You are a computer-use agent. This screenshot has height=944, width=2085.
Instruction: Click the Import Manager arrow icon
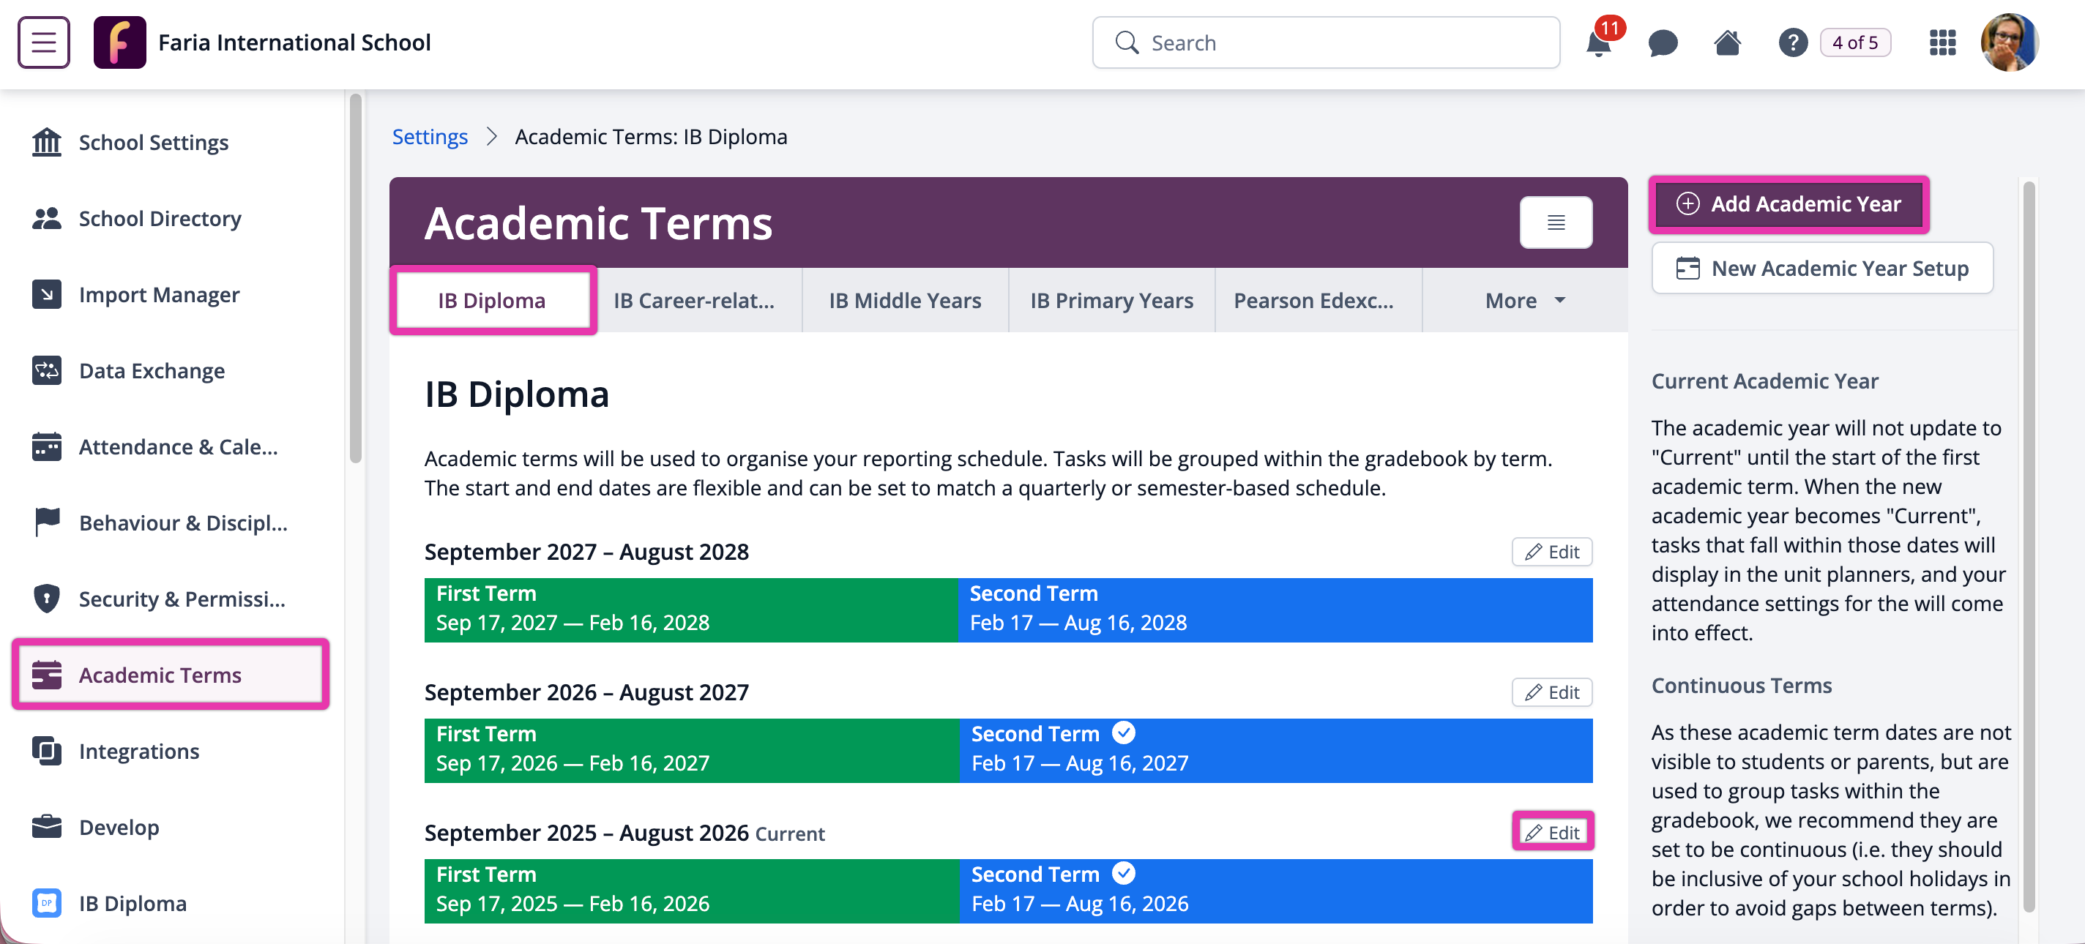coord(47,294)
